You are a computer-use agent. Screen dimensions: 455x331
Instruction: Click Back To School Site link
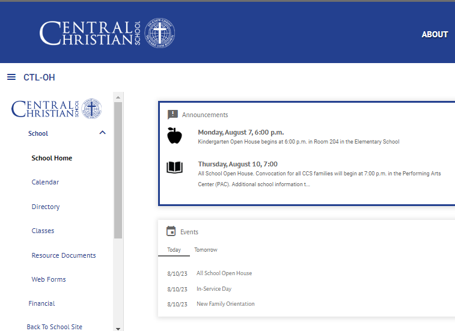pos(55,327)
